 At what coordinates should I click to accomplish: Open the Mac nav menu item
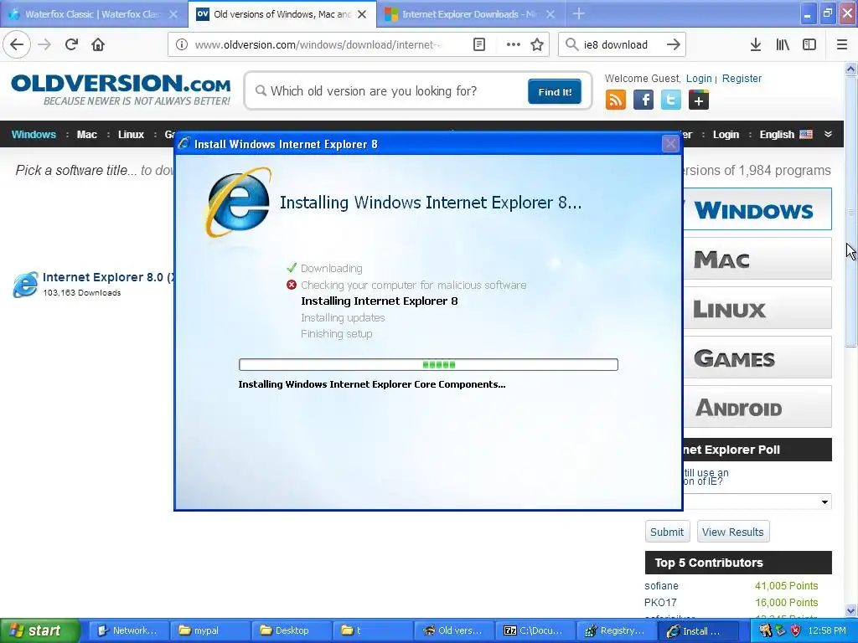[x=87, y=135]
